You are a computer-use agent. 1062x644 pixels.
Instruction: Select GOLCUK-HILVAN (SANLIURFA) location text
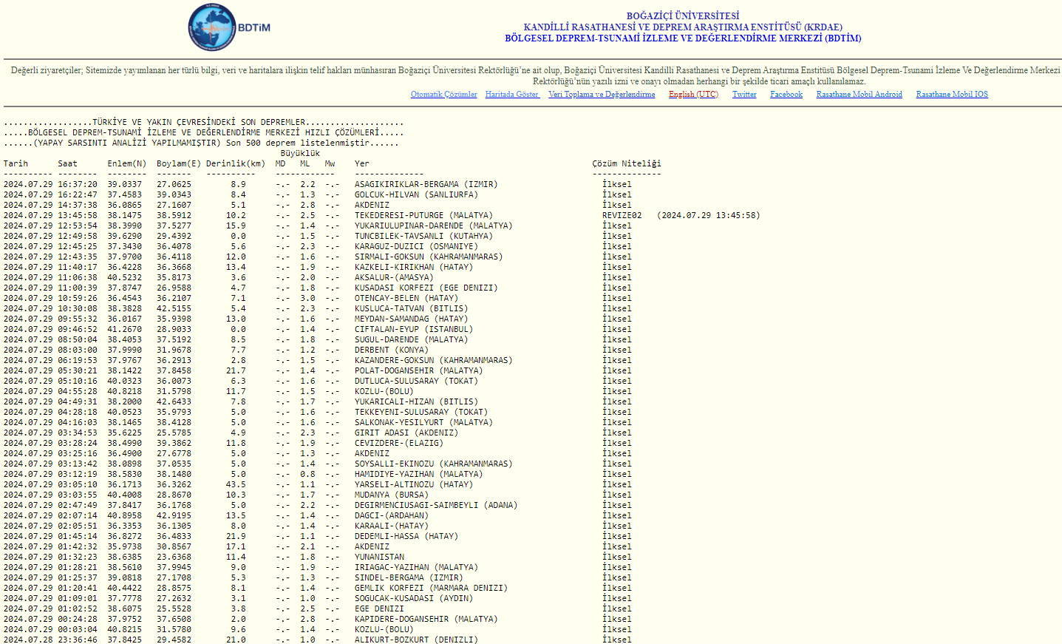pos(416,195)
